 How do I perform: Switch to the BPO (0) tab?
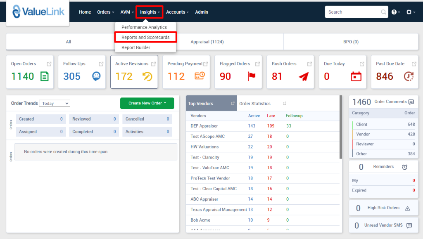pos(351,42)
